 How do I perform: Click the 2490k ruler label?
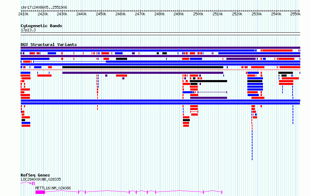(x=179, y=14)
